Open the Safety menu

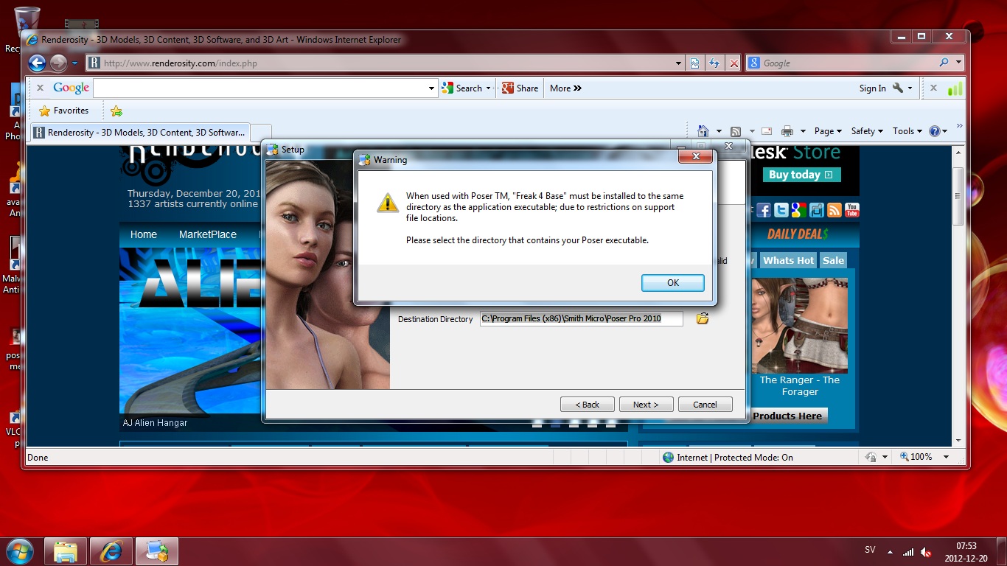pyautogui.click(x=867, y=131)
